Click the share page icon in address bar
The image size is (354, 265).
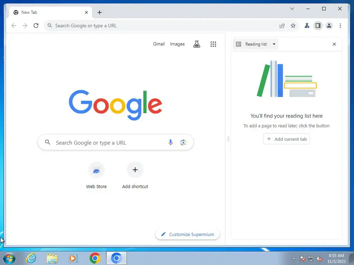pyautogui.click(x=282, y=26)
